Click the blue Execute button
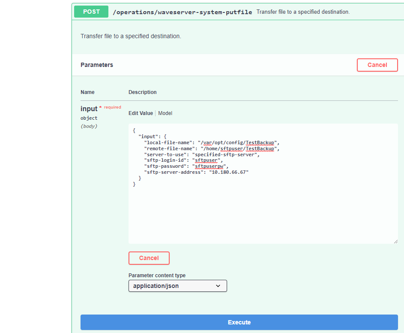This screenshot has height=333, width=404. [x=239, y=322]
